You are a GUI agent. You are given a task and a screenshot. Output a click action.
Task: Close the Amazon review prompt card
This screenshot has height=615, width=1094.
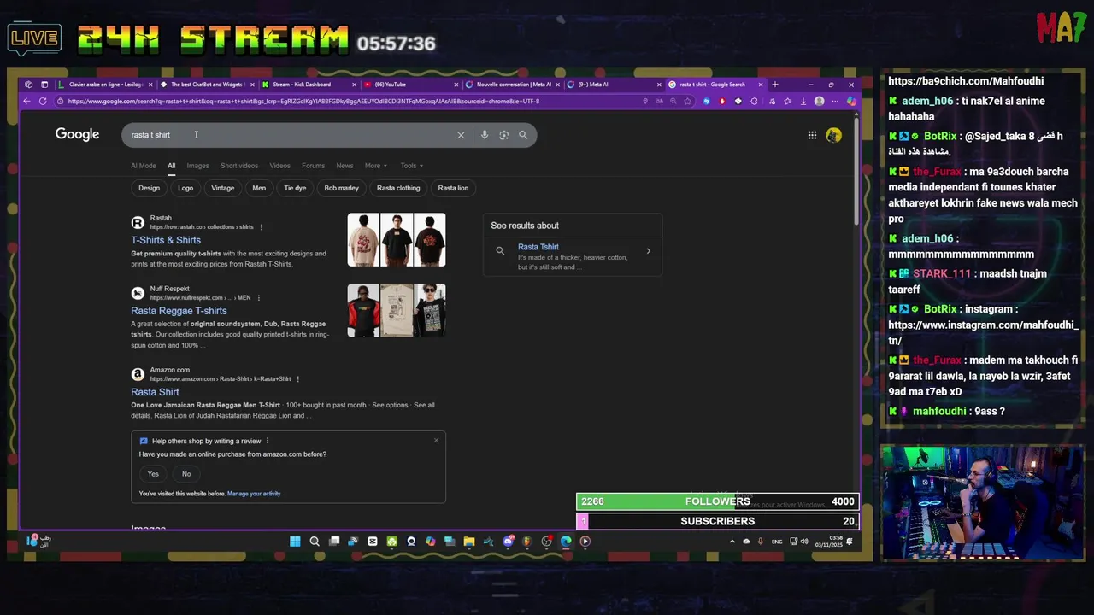[436, 440]
